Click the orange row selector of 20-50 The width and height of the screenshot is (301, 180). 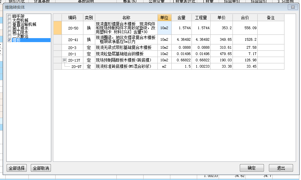click(58, 28)
